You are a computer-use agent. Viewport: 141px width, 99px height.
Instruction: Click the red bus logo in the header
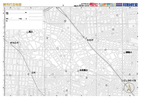pos(94,5)
